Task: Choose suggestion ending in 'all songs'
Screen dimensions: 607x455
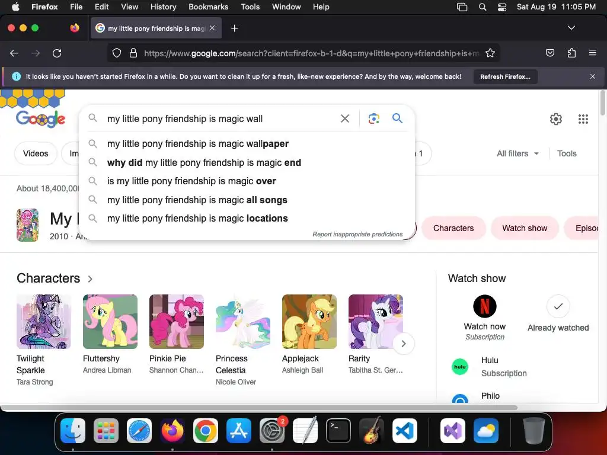Action: tap(247, 200)
